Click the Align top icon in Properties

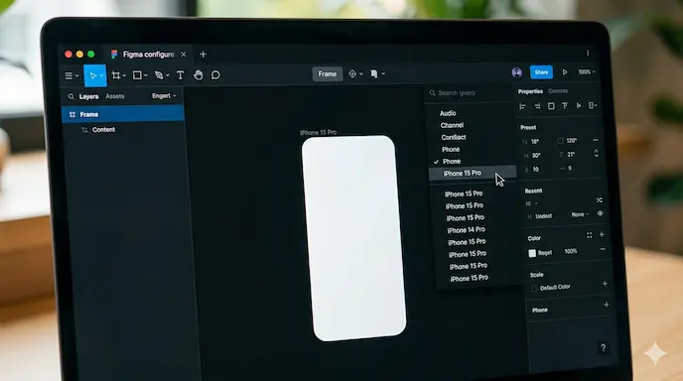(565, 105)
